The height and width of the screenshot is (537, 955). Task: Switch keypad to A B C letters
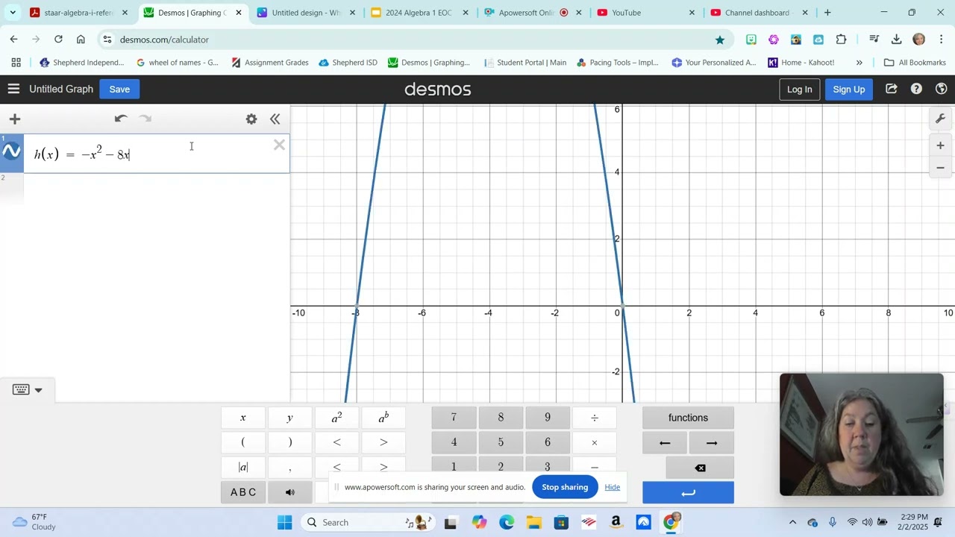click(243, 492)
